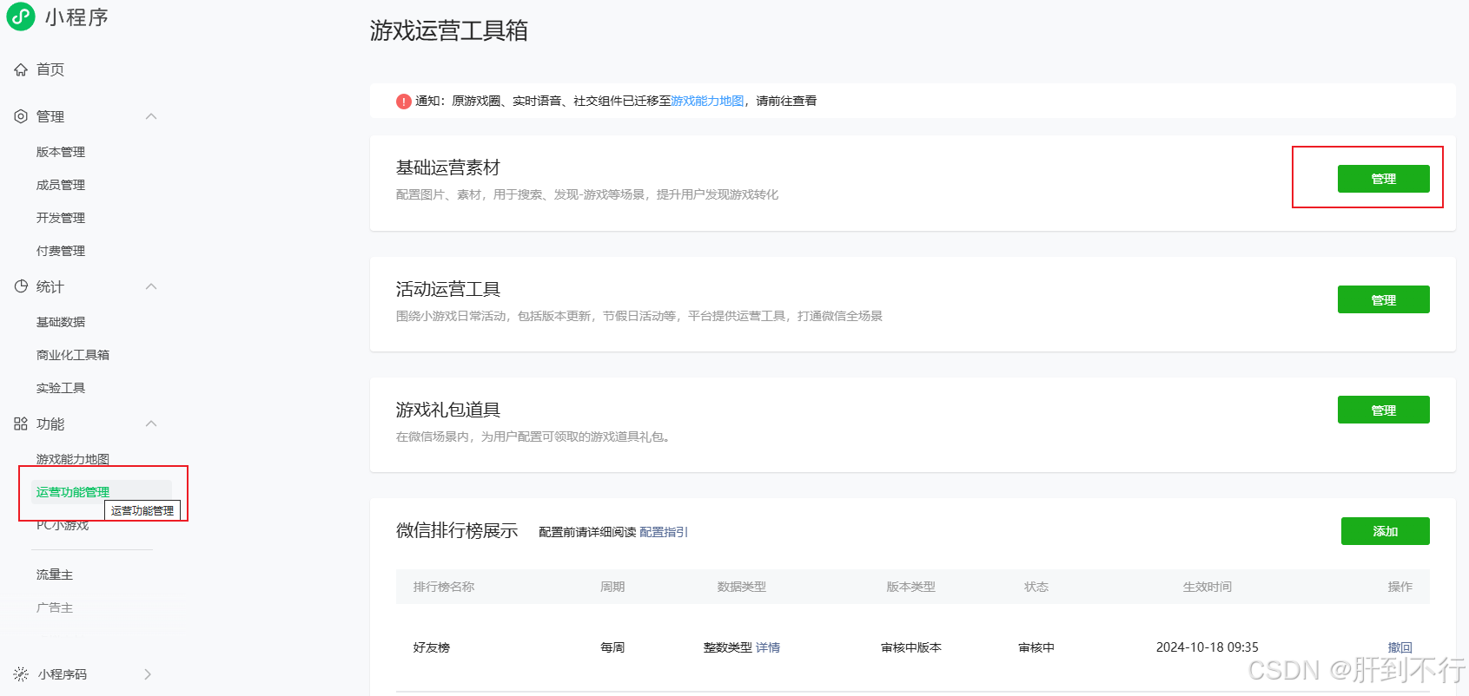
Task: Click the hexagon icon beside 管理
Action: 21,116
